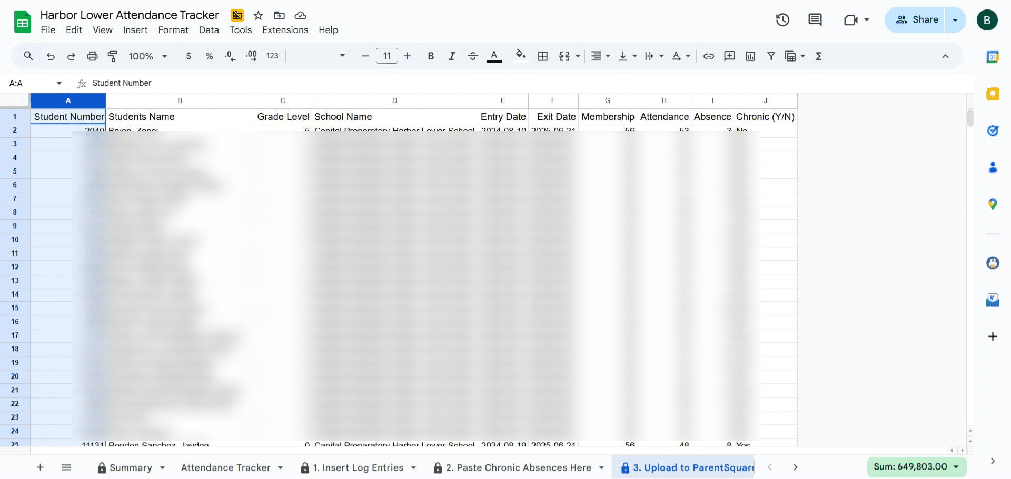
Task: Undo the last action
Action: click(x=51, y=56)
